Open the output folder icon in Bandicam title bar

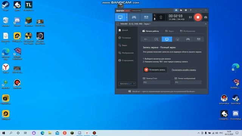tap(181, 10)
